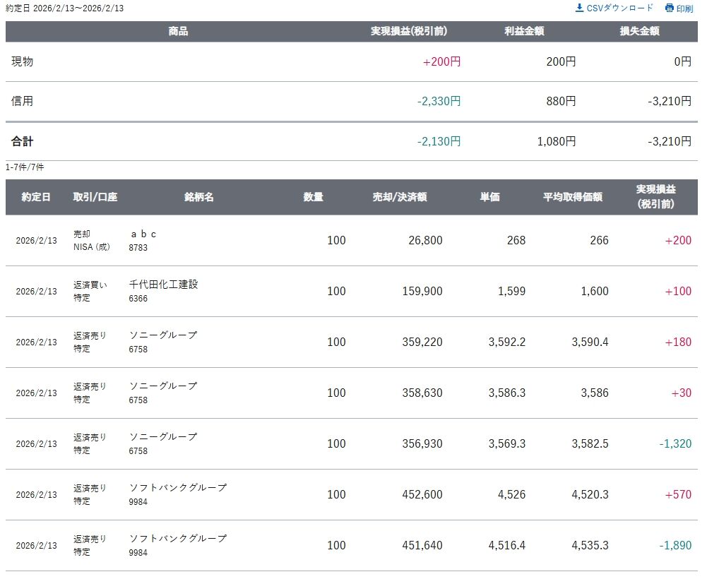
Task: Select the 約定日 column header
Action: coord(36,197)
